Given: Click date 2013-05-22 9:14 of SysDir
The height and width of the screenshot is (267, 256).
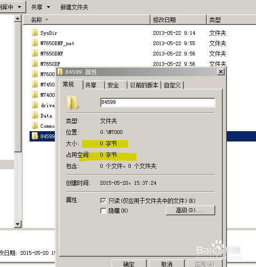Looking at the screenshot, I should coord(174,33).
